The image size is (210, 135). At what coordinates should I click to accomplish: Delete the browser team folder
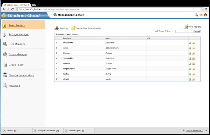[x=193, y=64]
